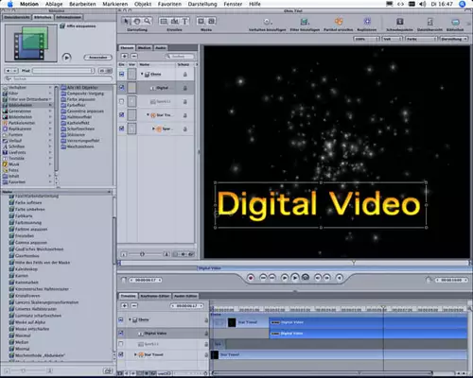Select the Bezier pen tool

point(174,21)
